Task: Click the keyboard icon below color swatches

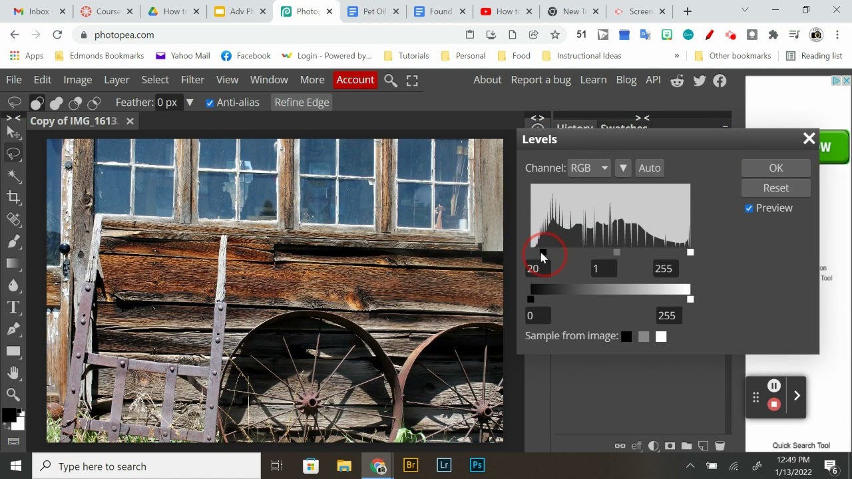Action: tap(13, 441)
